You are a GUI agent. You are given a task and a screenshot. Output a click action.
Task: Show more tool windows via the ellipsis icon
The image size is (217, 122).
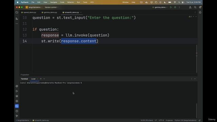point(17,24)
